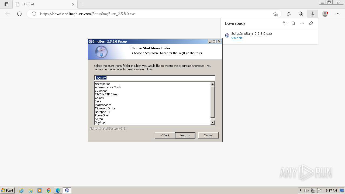Click the 8:17 AM system clock
This screenshot has width=345, height=194.
pyautogui.click(x=331, y=190)
